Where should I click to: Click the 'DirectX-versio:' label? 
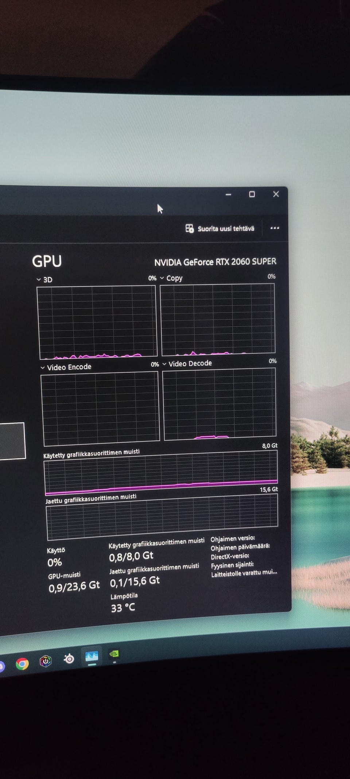click(230, 556)
